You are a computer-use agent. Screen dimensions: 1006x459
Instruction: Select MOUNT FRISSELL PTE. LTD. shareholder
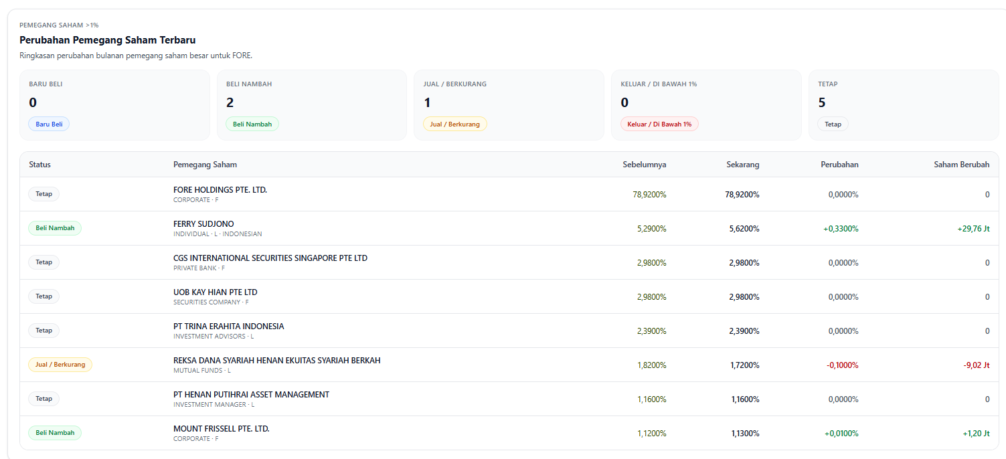222,429
